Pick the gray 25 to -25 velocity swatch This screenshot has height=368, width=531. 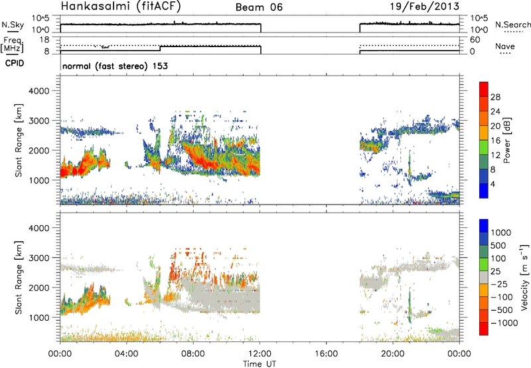tap(484, 277)
